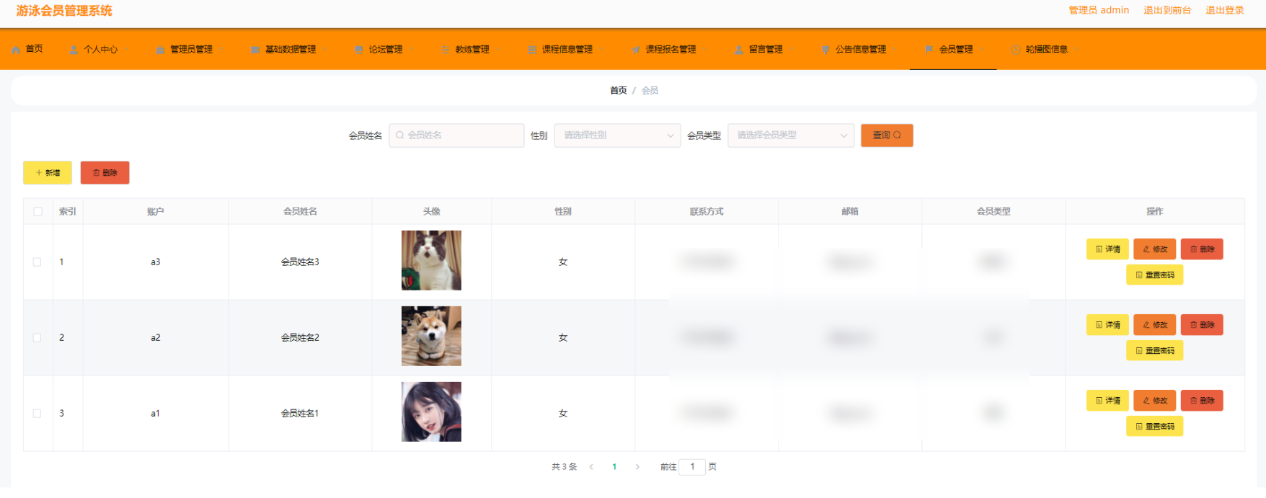1266x498 pixels.
Task: Click the clock icon next to 轮播图信息
Action: pyautogui.click(x=1016, y=50)
